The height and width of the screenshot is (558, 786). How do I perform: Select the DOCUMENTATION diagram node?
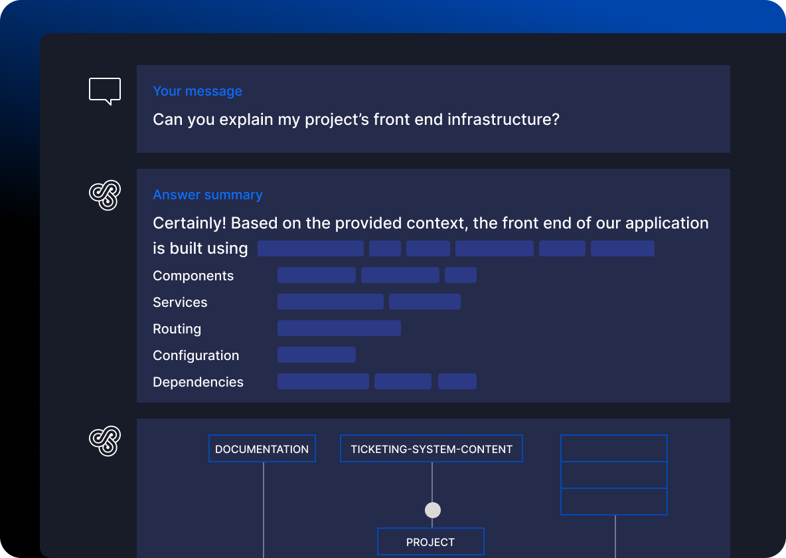[x=262, y=449]
